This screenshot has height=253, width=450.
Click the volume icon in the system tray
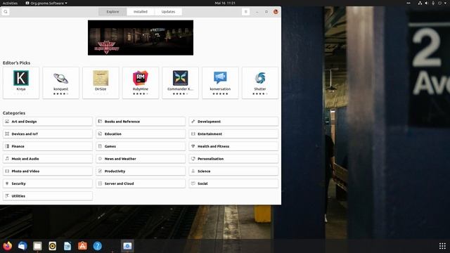[x=427, y=3]
